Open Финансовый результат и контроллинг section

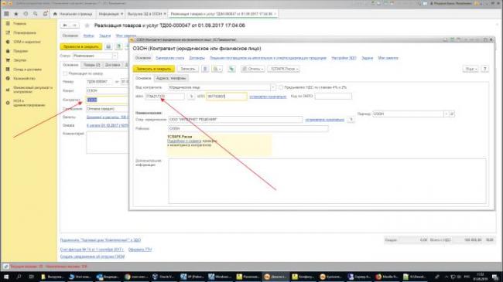click(x=32, y=90)
